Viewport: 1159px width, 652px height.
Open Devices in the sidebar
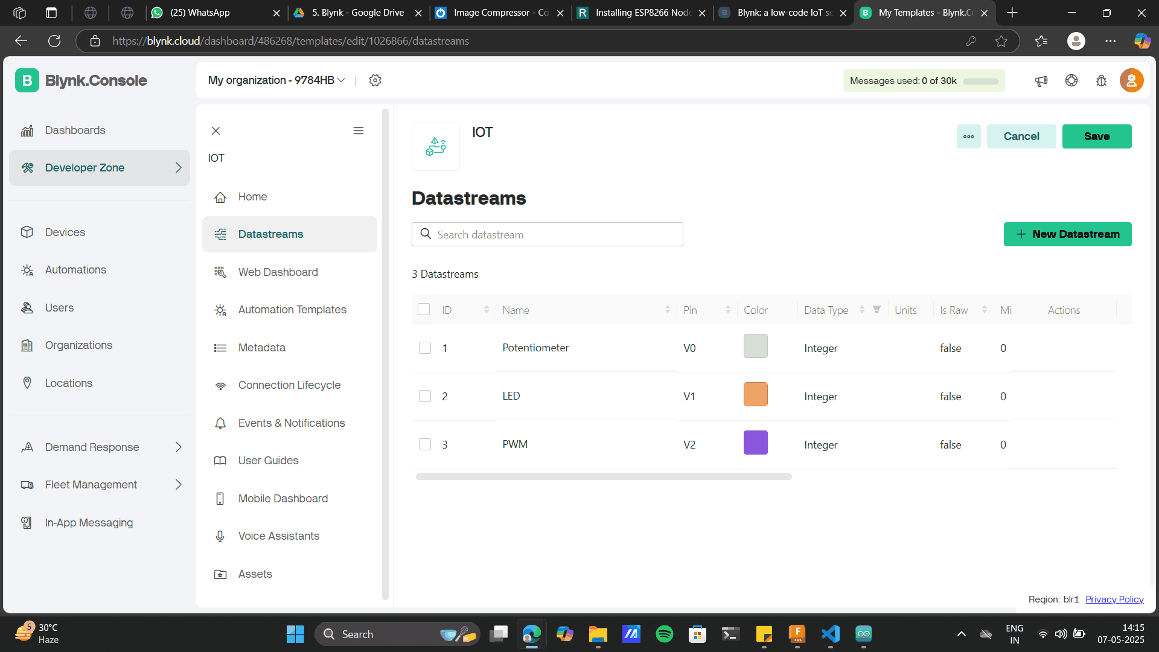pyautogui.click(x=100, y=232)
